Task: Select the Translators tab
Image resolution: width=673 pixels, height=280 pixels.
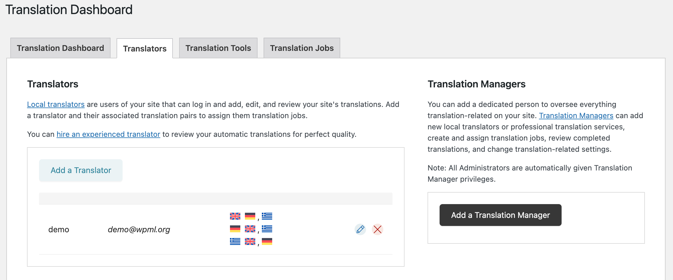Action: [x=145, y=49]
